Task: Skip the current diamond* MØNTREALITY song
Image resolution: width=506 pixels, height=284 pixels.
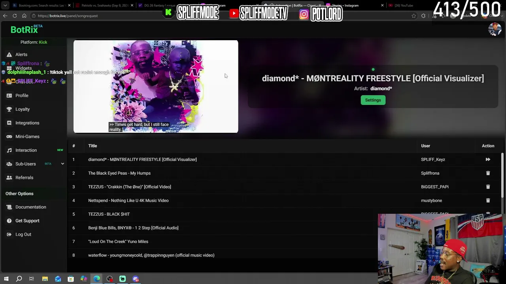Action: coord(488,159)
